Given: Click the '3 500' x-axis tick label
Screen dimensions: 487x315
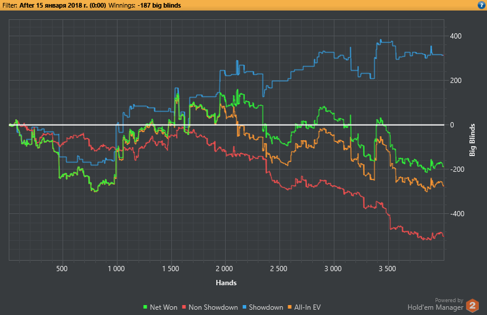Looking at the screenshot, I should pyautogui.click(x=387, y=268).
